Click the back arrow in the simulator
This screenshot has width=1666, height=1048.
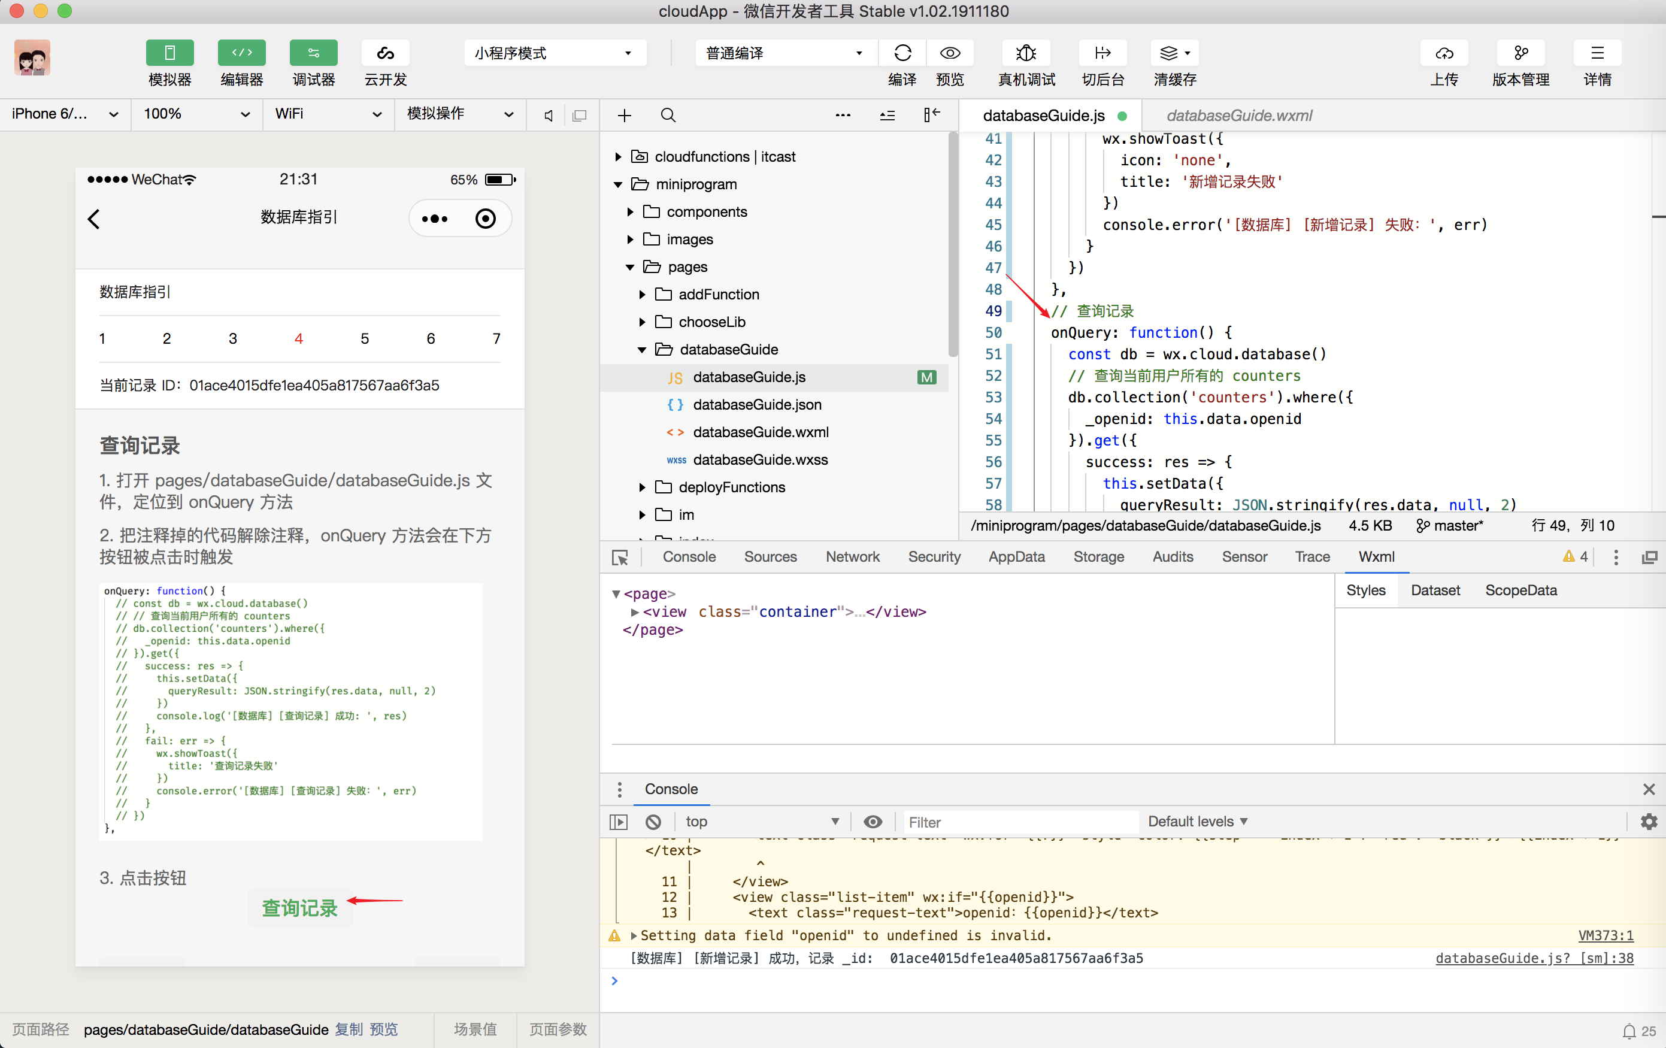[x=95, y=219]
